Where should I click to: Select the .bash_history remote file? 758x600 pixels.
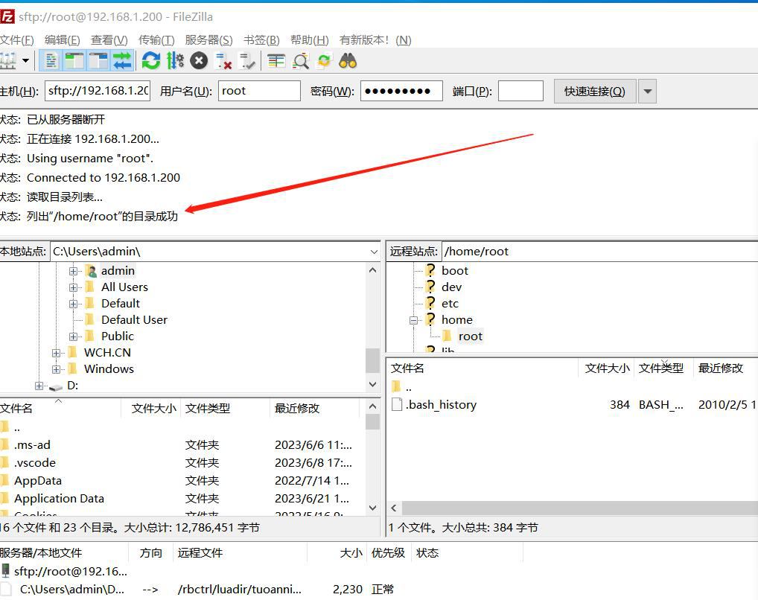tap(441, 405)
